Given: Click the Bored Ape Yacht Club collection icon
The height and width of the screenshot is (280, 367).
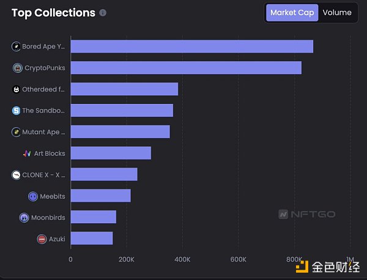Looking at the screenshot, I should click(16, 46).
